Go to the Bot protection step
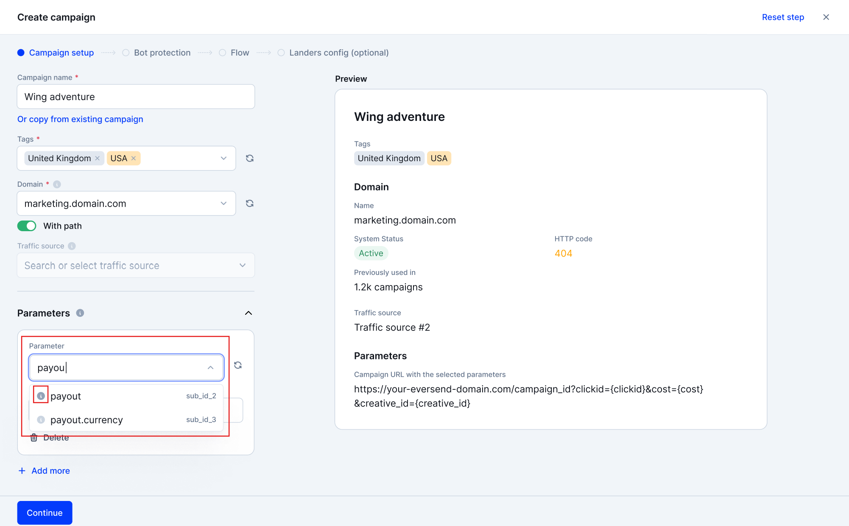849x526 pixels. (156, 53)
